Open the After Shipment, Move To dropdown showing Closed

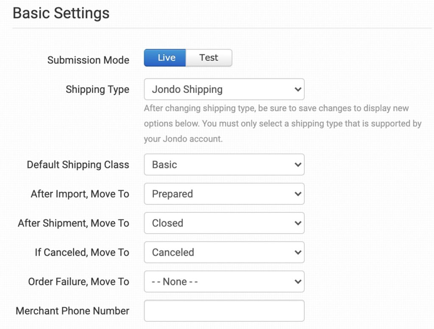click(224, 223)
